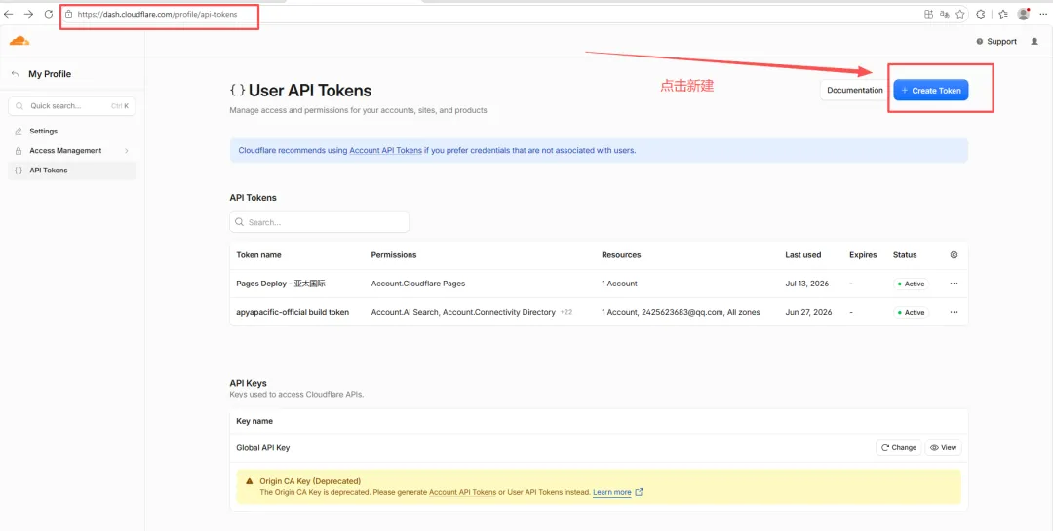Image resolution: width=1053 pixels, height=531 pixels.
Task: Click Status column header
Action: point(905,255)
